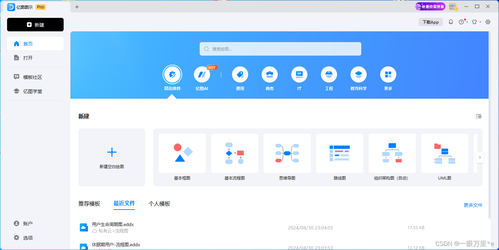Open 账户 account settings
The height and width of the screenshot is (250, 499).
pyautogui.click(x=35, y=224)
